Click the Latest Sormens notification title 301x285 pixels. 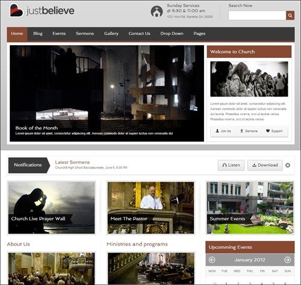coord(72,162)
